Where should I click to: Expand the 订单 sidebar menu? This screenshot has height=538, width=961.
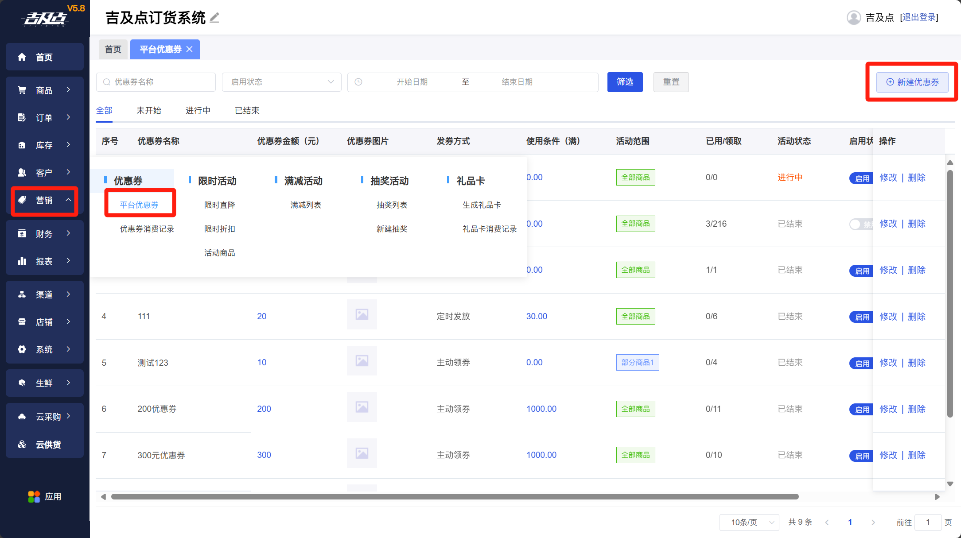(44, 118)
